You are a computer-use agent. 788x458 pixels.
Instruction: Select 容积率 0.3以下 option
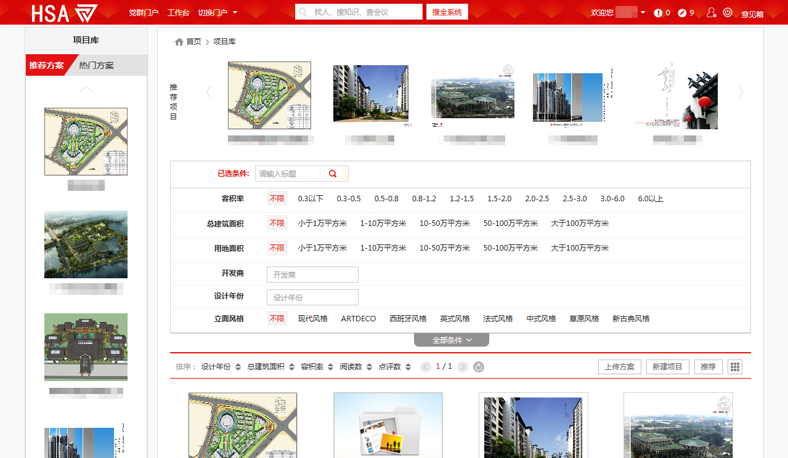click(x=311, y=199)
